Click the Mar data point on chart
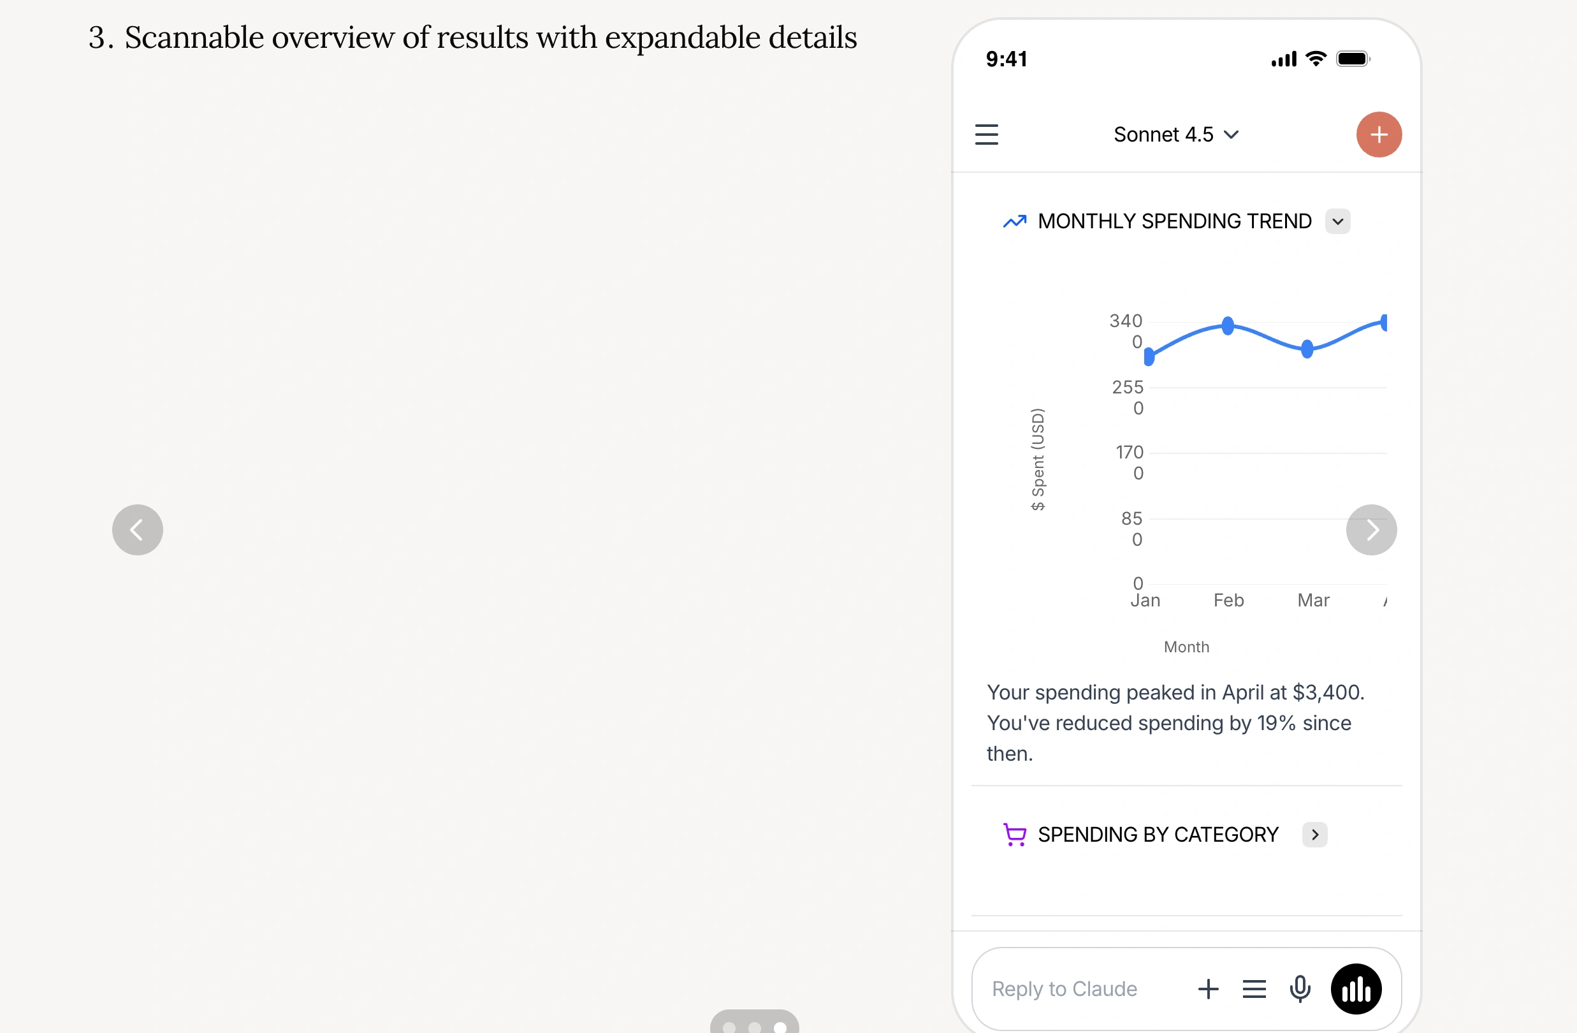 (1307, 349)
